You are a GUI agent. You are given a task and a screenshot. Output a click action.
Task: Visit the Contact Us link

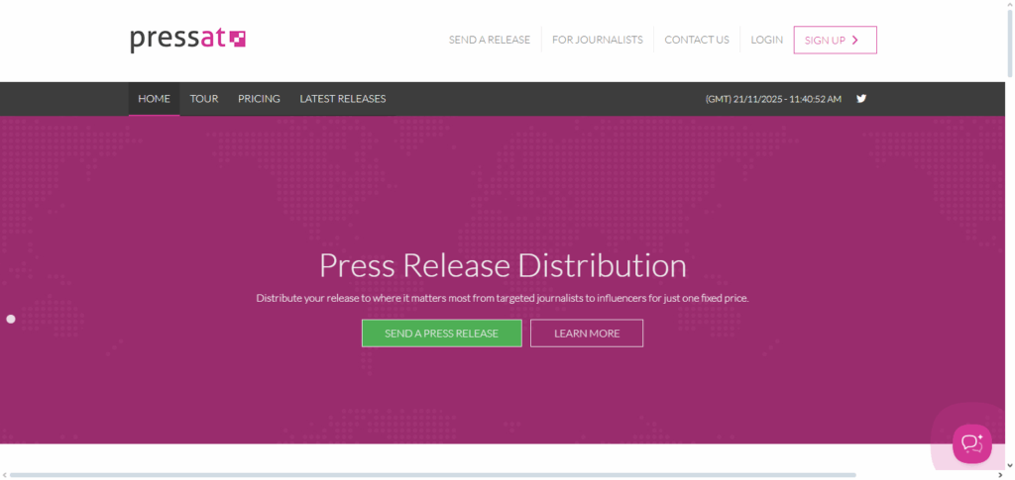(x=697, y=40)
